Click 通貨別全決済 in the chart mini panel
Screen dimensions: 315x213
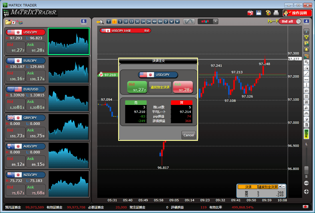[268, 187]
